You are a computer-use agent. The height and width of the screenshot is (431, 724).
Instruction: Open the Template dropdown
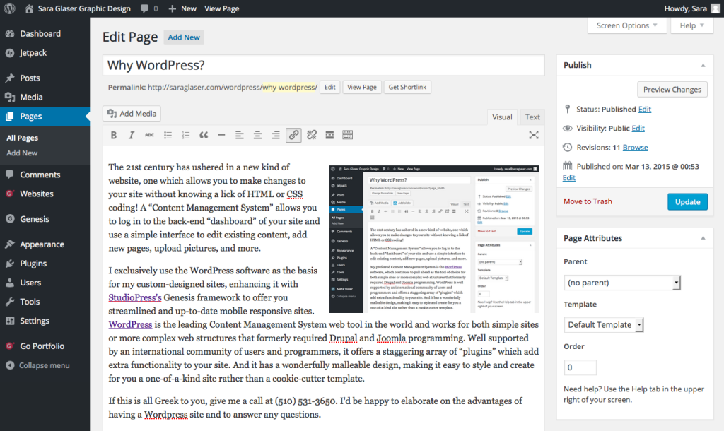[604, 324]
